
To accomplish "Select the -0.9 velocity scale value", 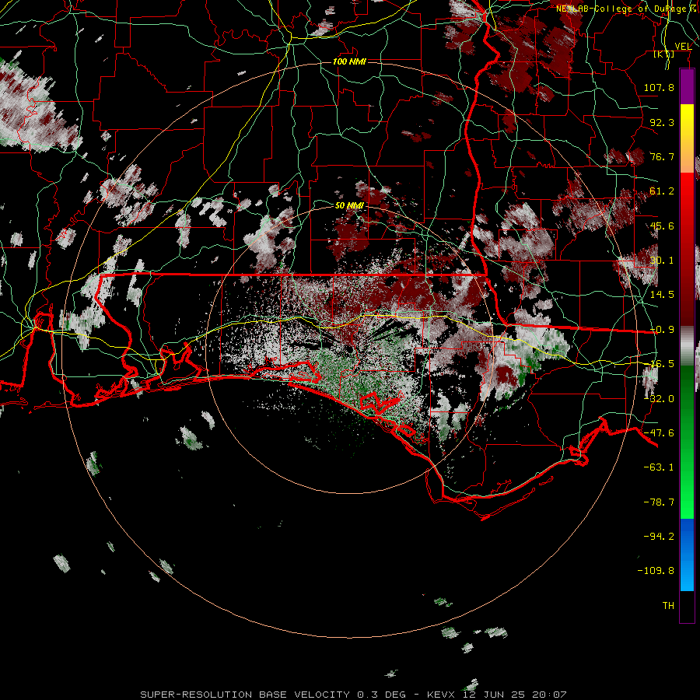I will click(662, 330).
